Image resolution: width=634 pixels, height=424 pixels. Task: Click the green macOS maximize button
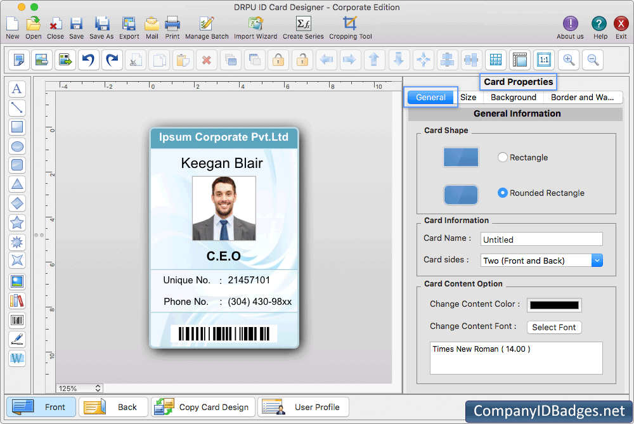34,7
